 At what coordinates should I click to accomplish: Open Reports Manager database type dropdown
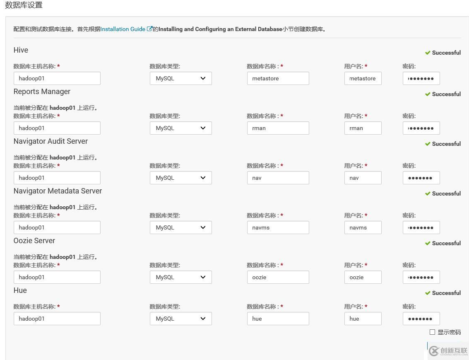180,128
